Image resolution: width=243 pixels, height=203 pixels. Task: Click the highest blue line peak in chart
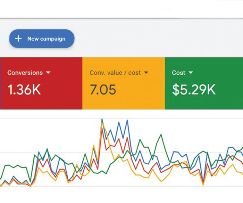[x=102, y=120]
